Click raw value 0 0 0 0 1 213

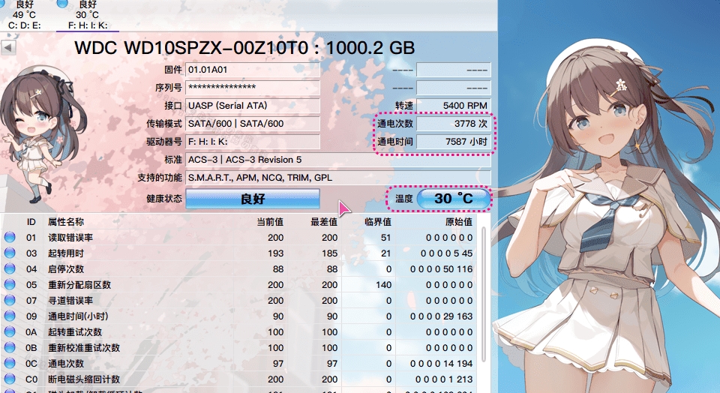tap(444, 379)
